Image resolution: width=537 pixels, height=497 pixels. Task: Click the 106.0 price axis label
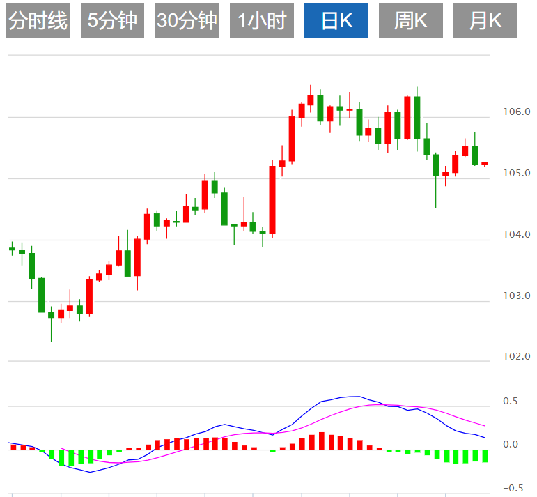(516, 112)
